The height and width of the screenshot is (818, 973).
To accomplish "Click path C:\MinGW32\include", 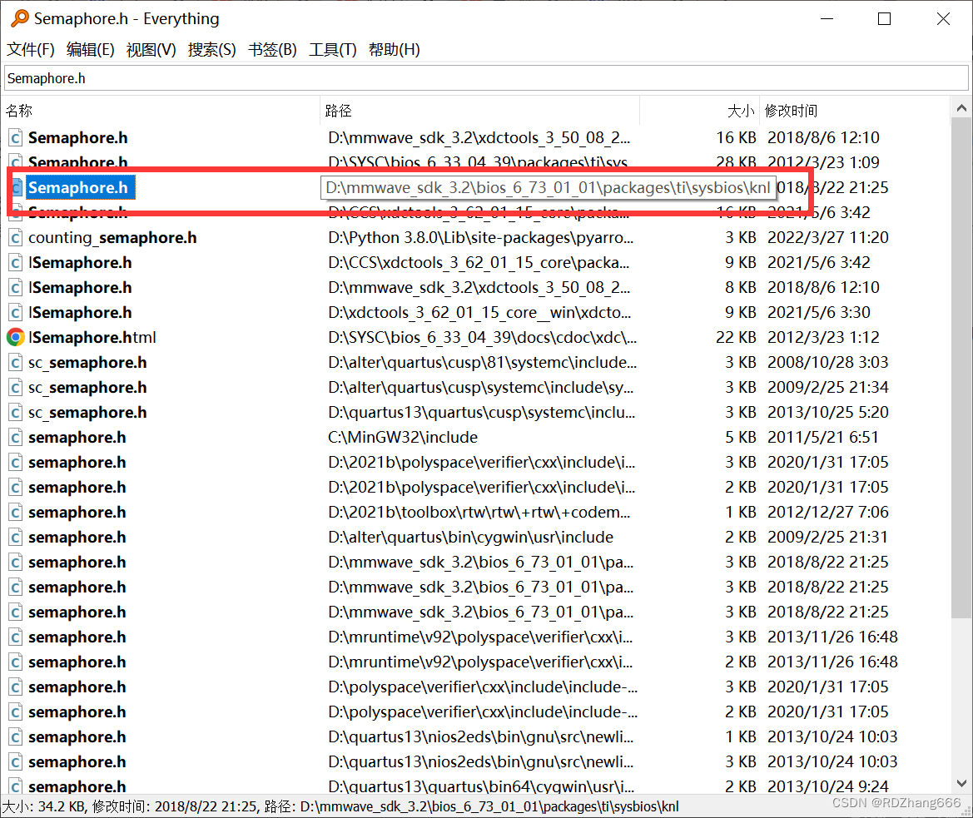I will 403,437.
